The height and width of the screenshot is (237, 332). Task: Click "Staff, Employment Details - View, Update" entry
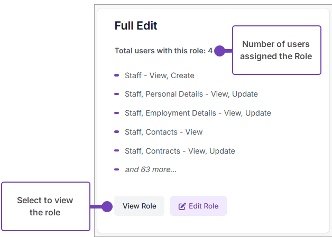198,113
